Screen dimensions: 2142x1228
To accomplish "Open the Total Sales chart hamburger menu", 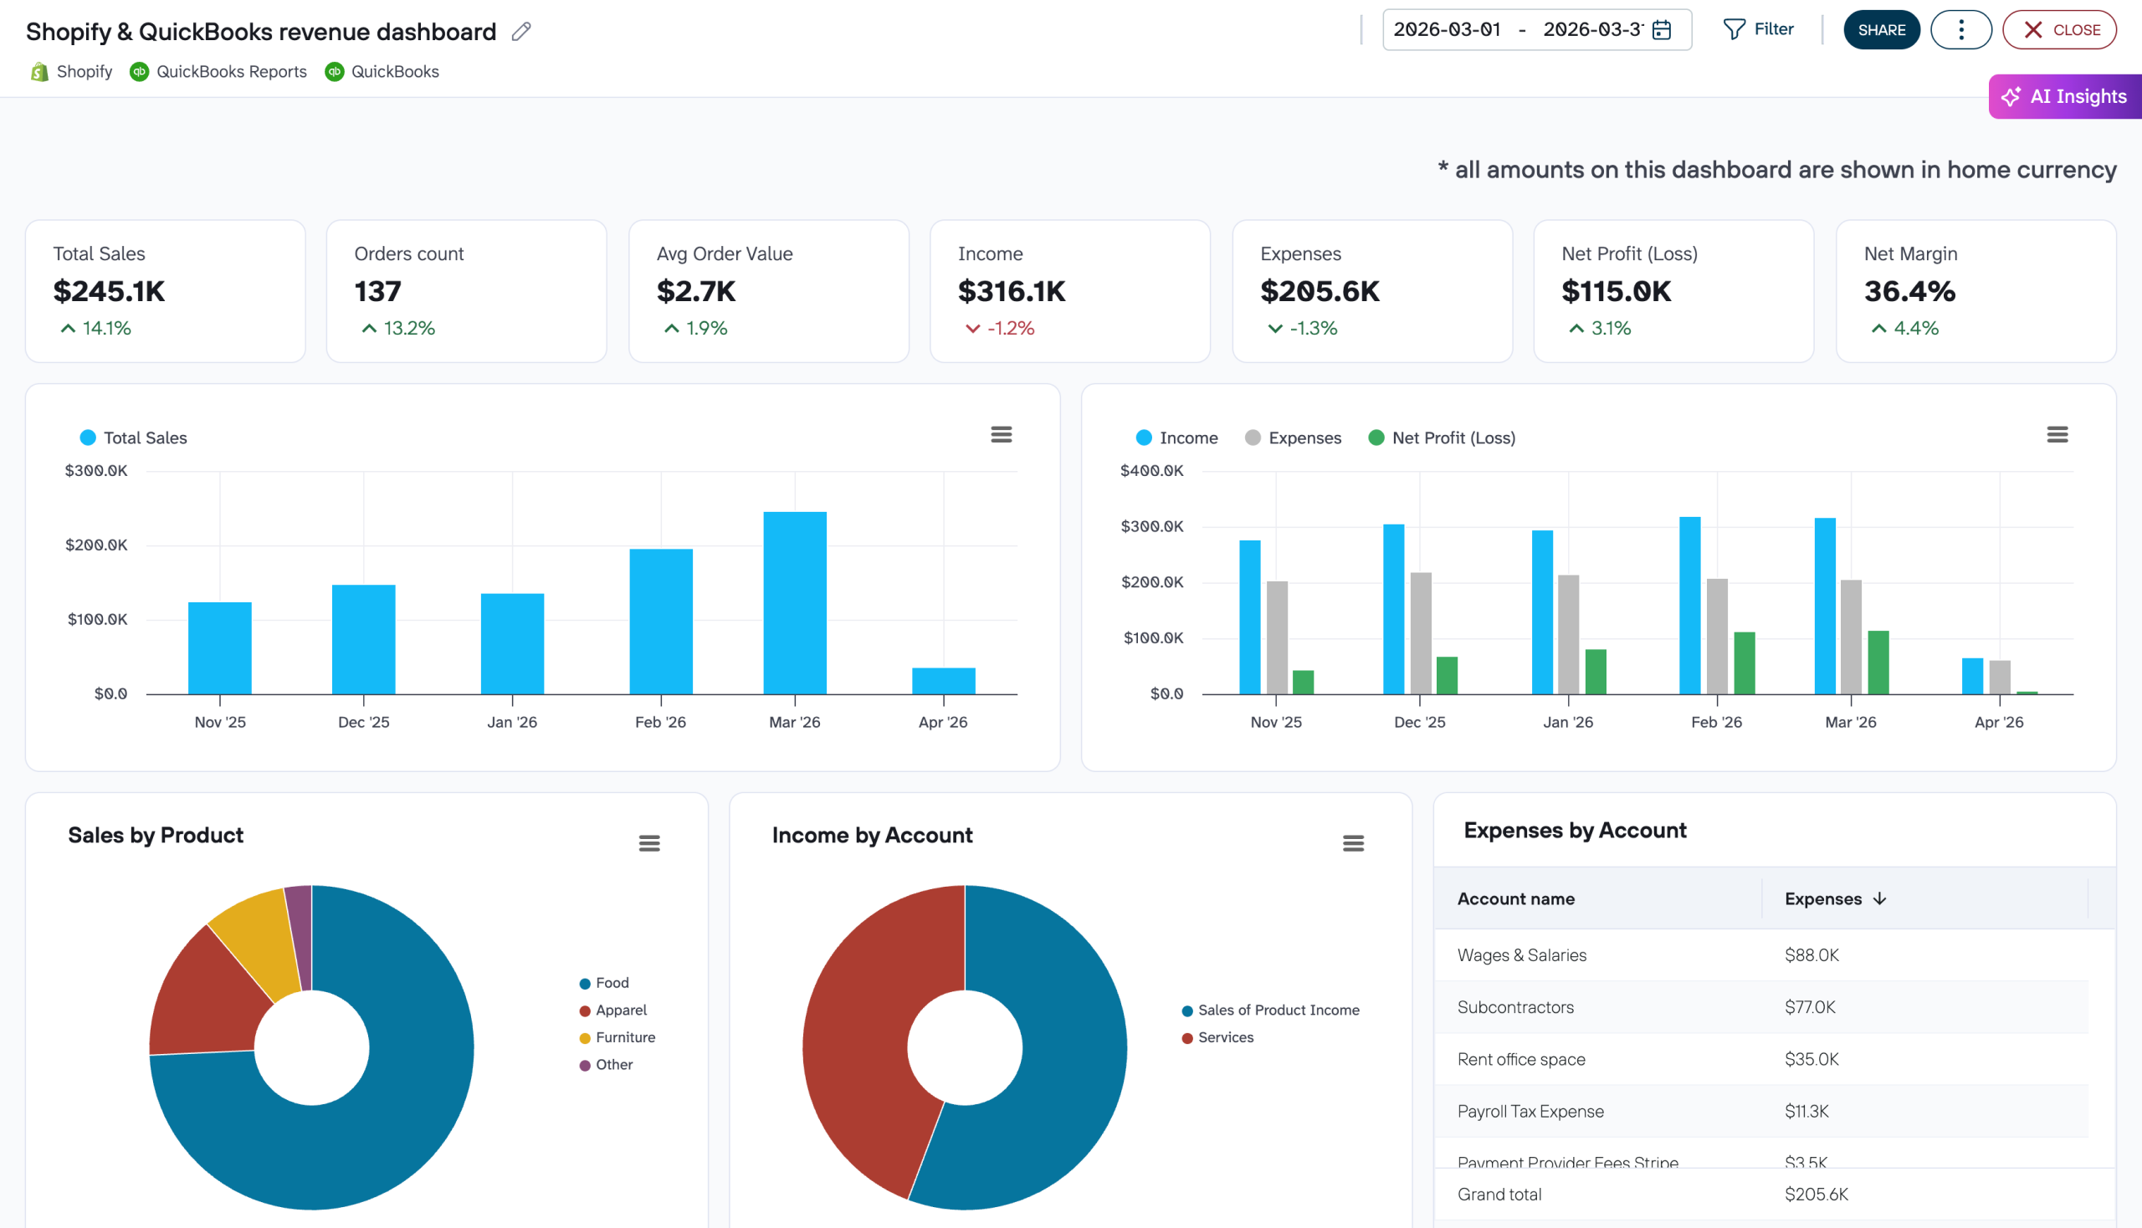I will point(1002,433).
